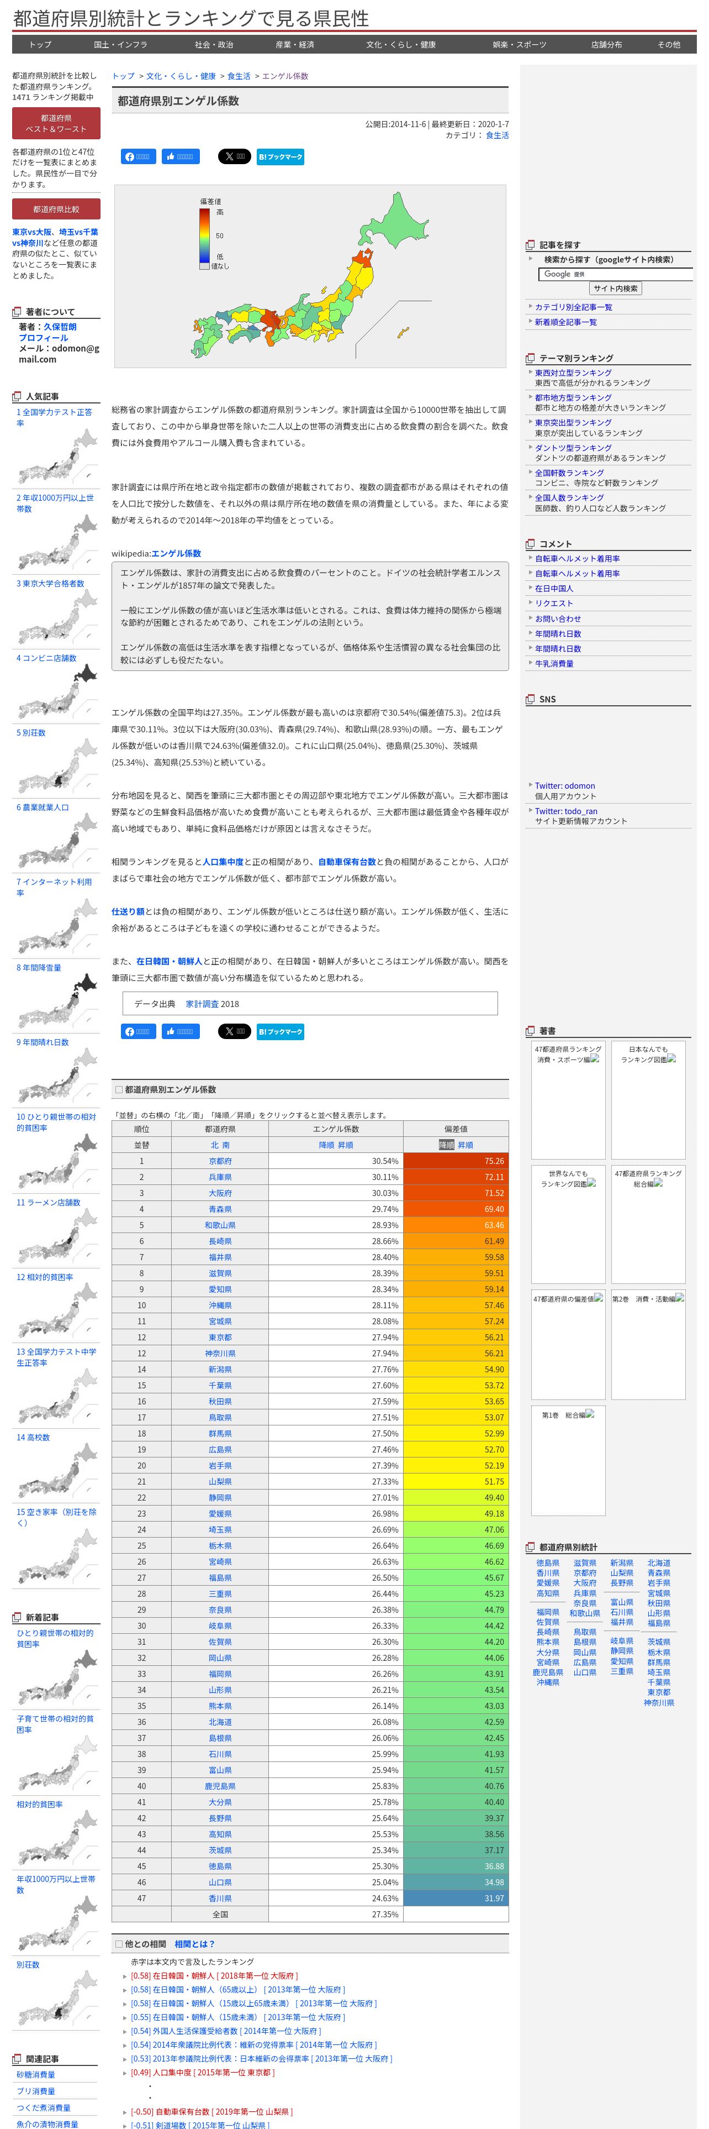This screenshot has height=2129, width=709.
Task: Open その他 navigation menu
Action: (669, 45)
